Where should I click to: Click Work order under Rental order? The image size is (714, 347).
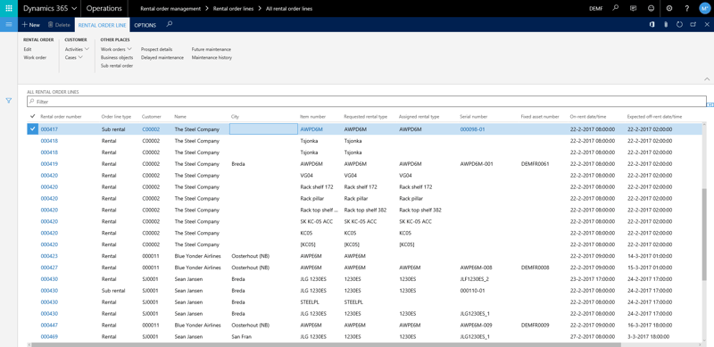pyautogui.click(x=35, y=57)
